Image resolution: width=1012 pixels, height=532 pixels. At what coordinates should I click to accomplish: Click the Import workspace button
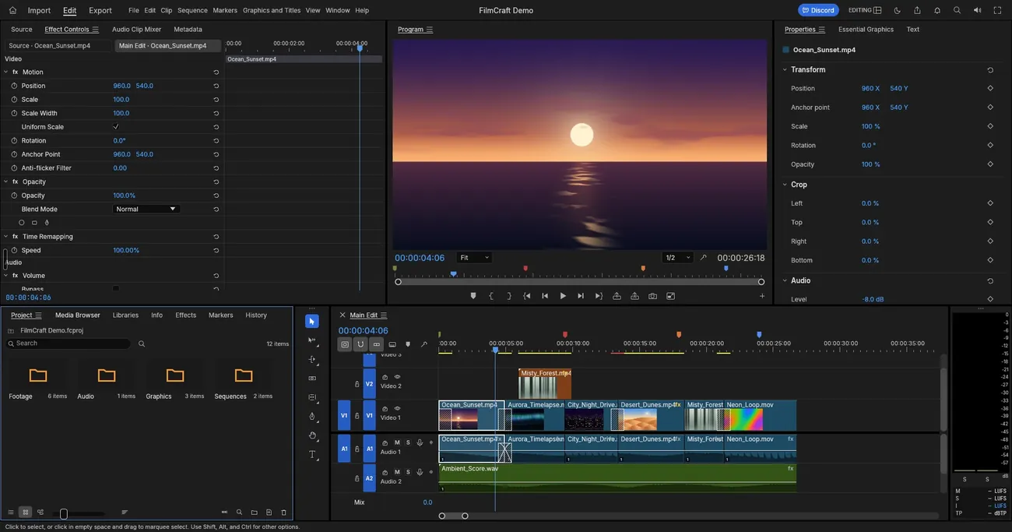39,10
